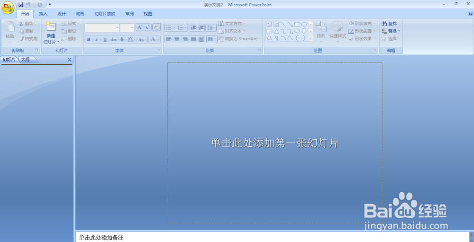474x242 pixels.
Task: Click the distributed alignment icon
Action: (x=201, y=39)
